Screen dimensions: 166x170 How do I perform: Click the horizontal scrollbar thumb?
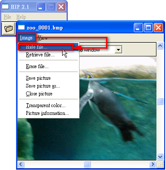coord(87,164)
